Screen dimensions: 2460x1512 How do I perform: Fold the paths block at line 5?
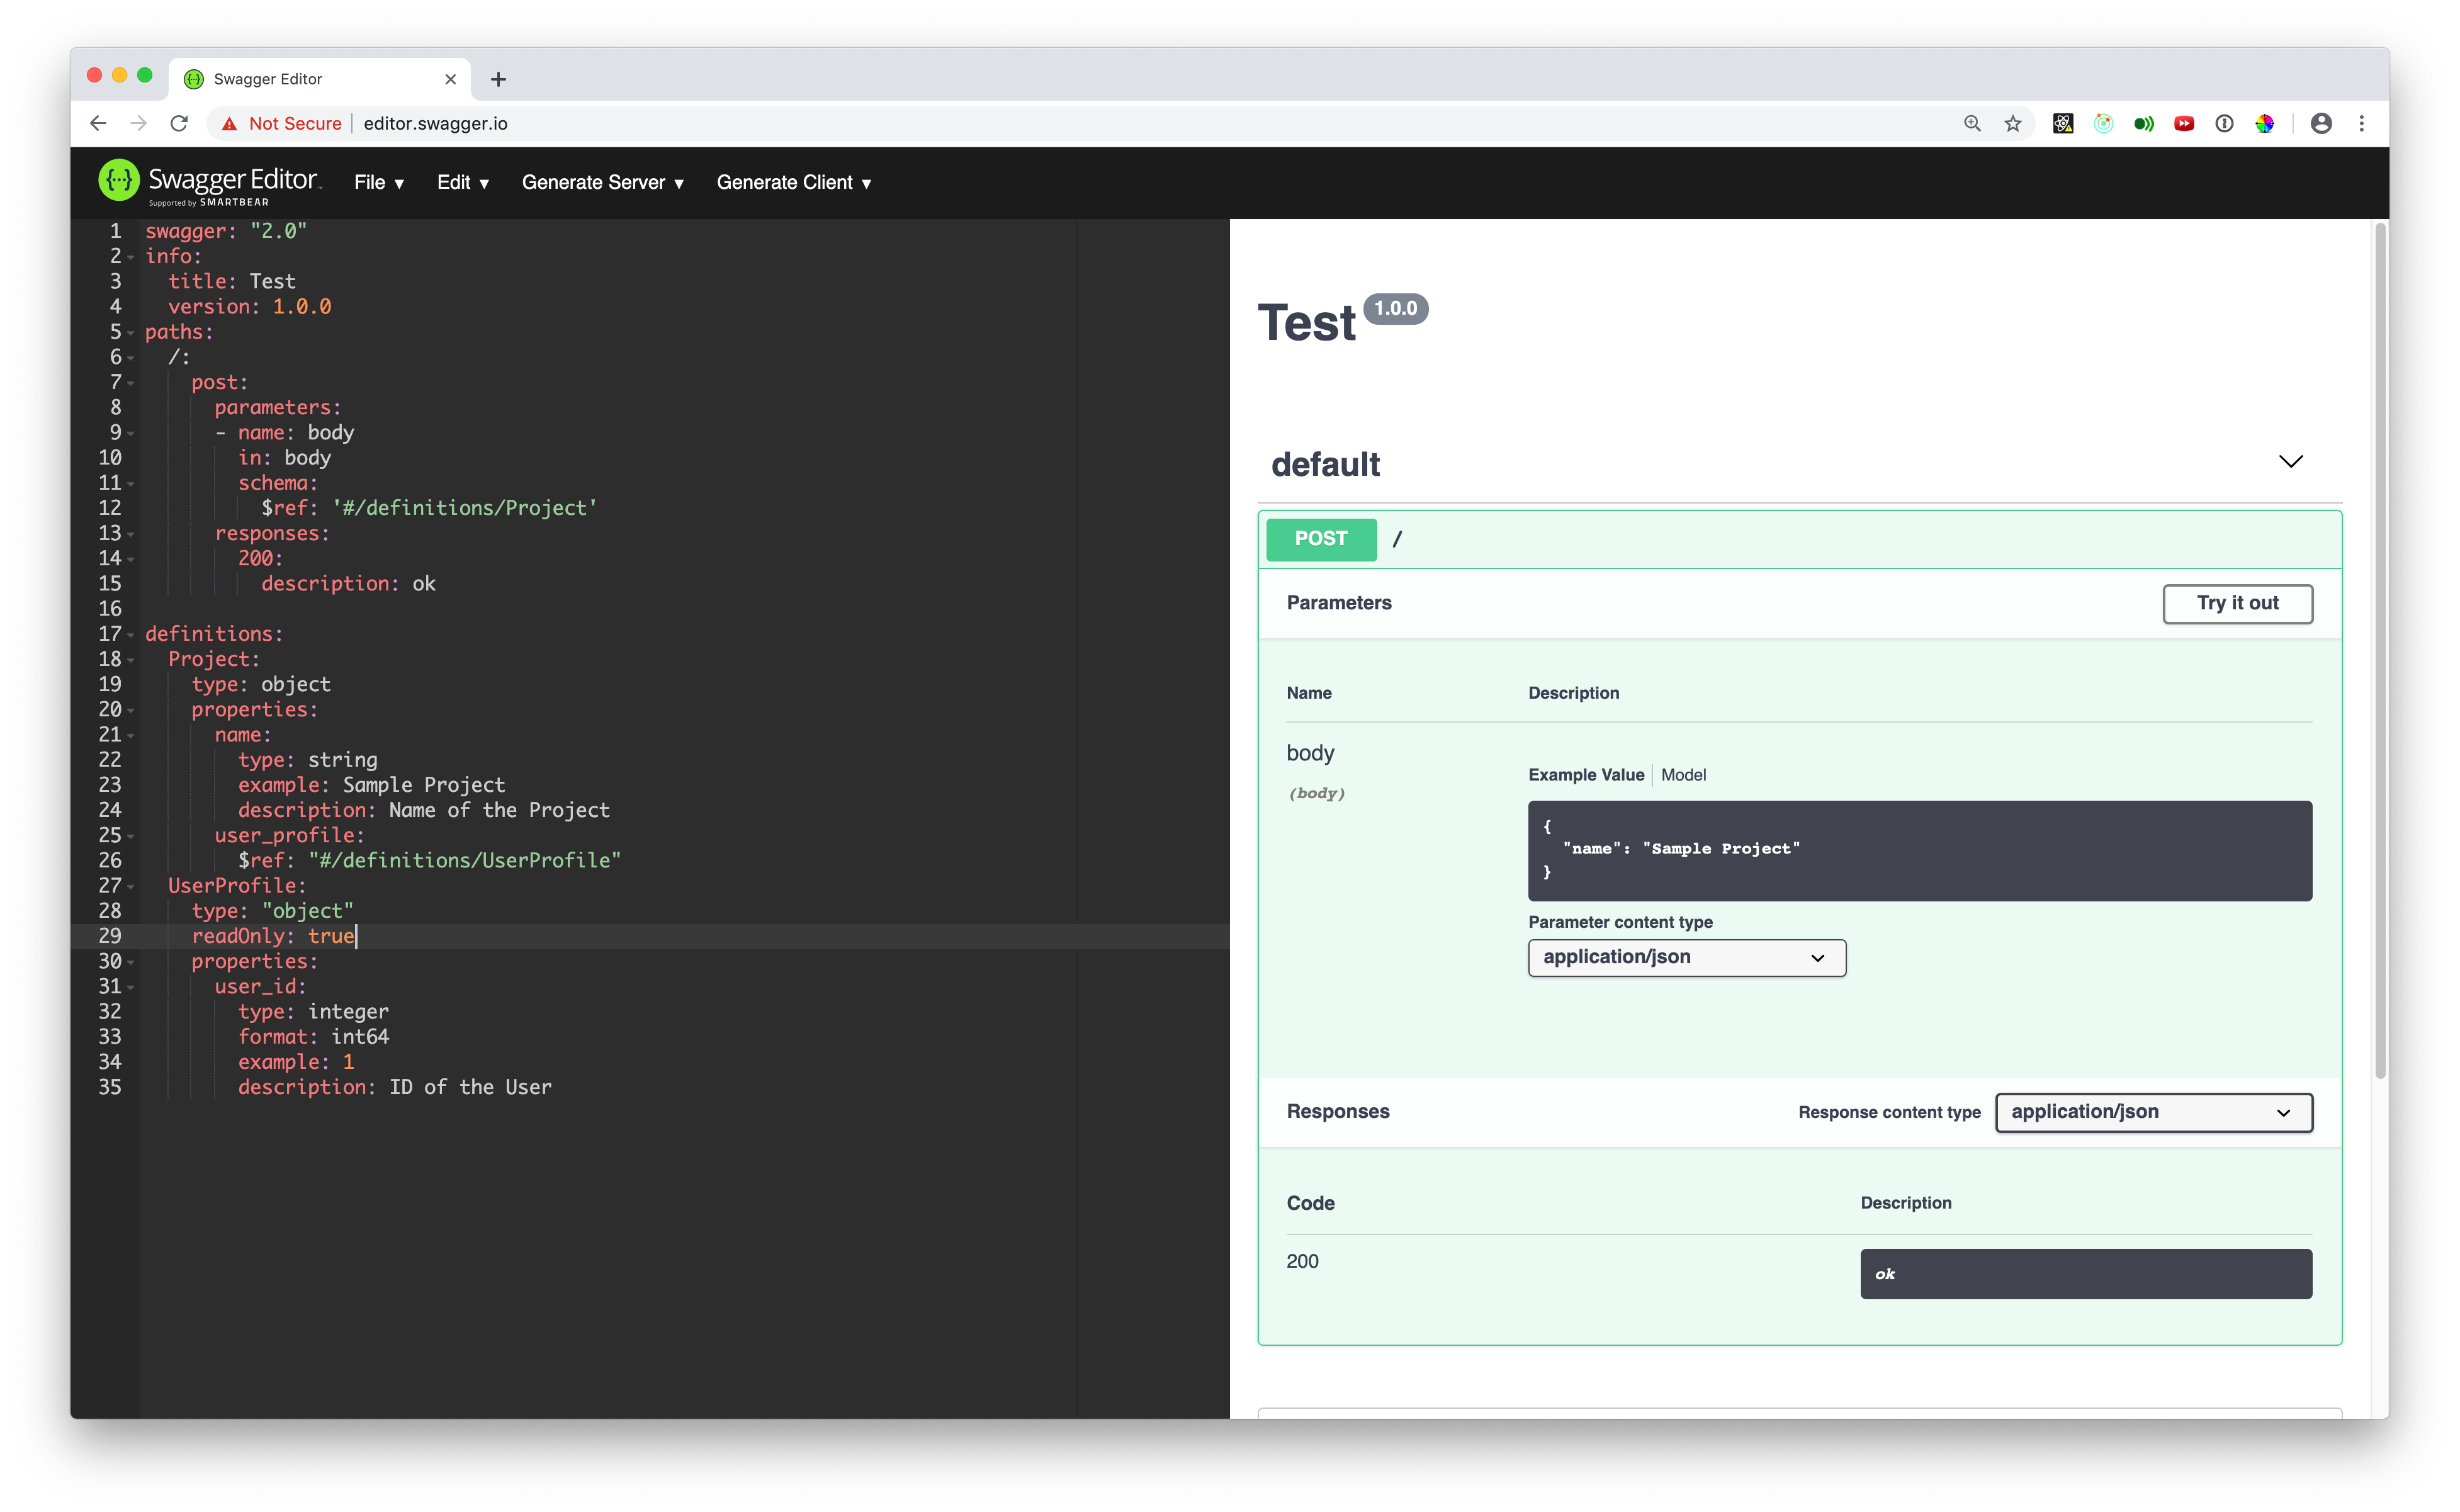[x=131, y=333]
